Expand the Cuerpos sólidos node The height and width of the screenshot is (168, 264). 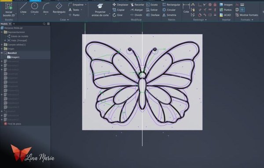(2, 45)
